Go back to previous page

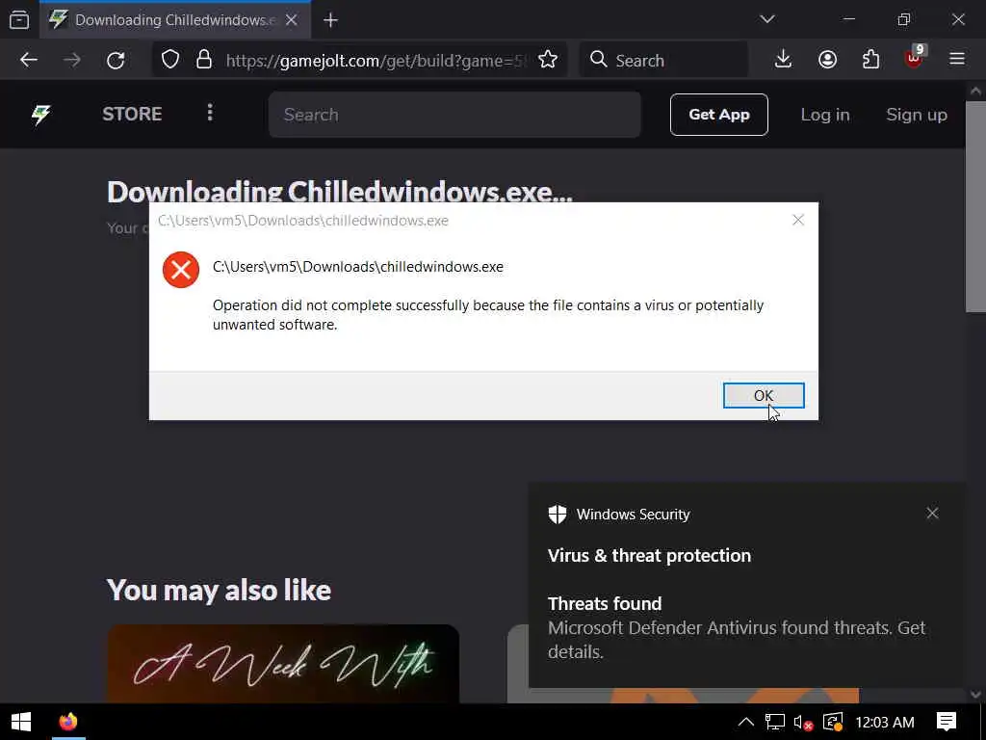click(x=29, y=60)
